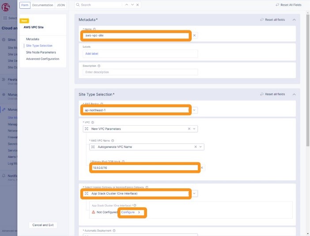Viewport: 310px width, 236px height.
Task: Clear the search box with X
Action: point(138,5)
